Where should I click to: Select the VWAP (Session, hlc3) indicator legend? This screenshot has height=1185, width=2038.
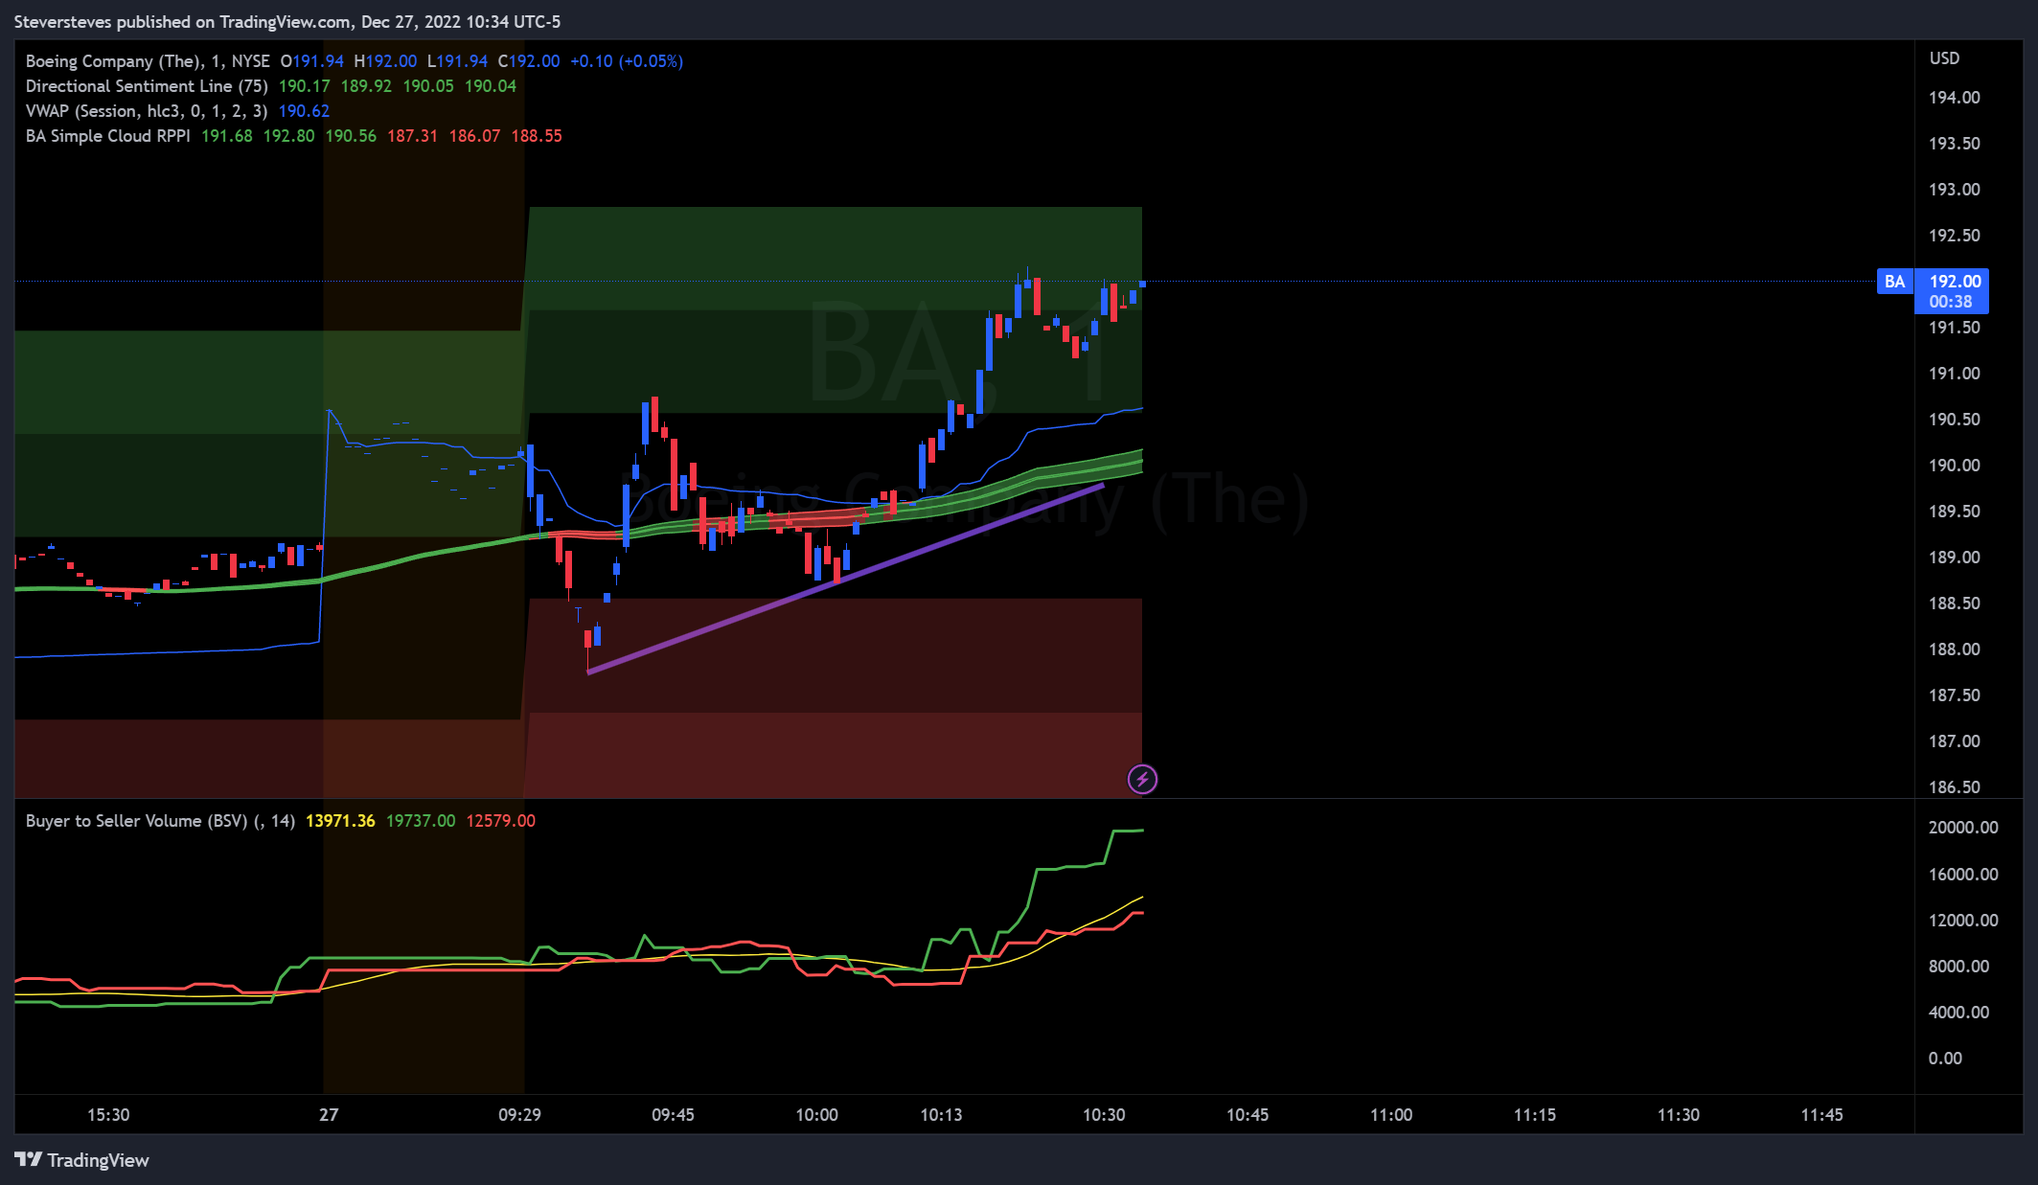[147, 111]
